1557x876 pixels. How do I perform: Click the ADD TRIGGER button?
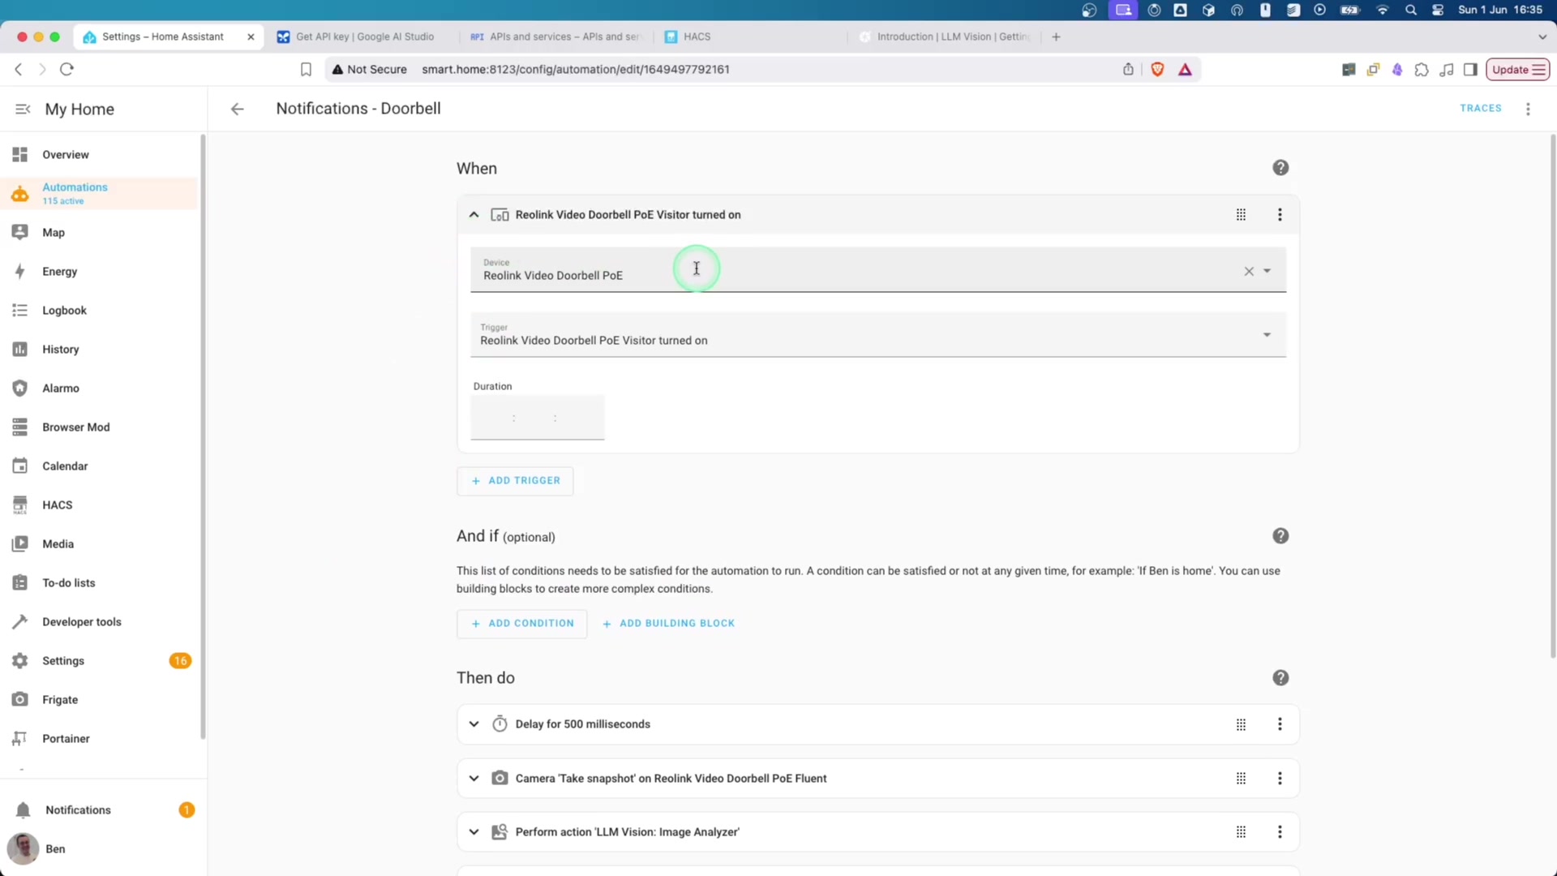pyautogui.click(x=515, y=481)
